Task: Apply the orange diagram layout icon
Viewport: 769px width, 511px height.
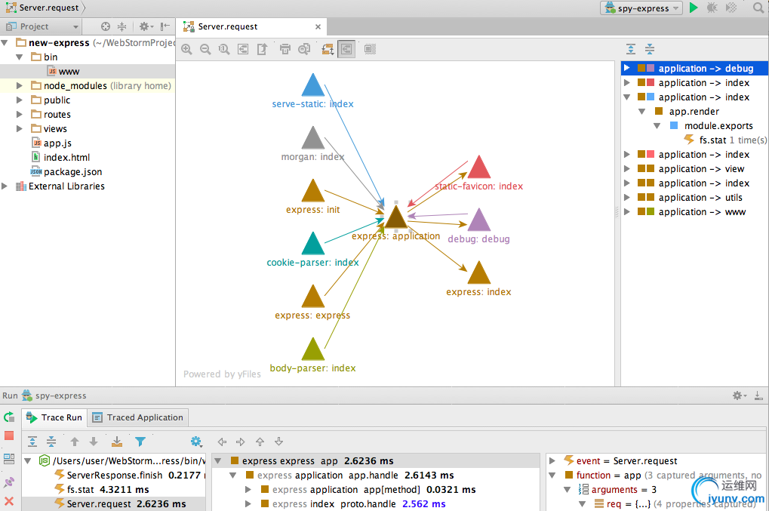Action: 328,49
